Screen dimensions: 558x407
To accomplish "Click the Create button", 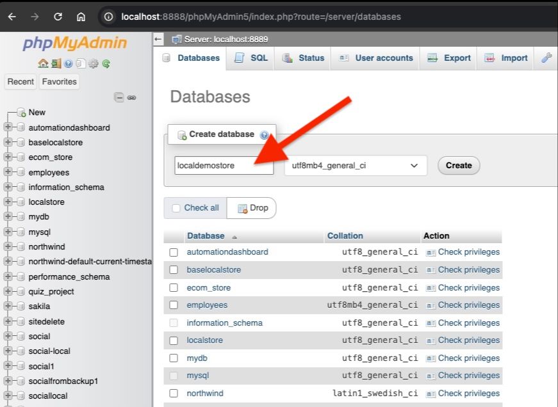I will [459, 166].
